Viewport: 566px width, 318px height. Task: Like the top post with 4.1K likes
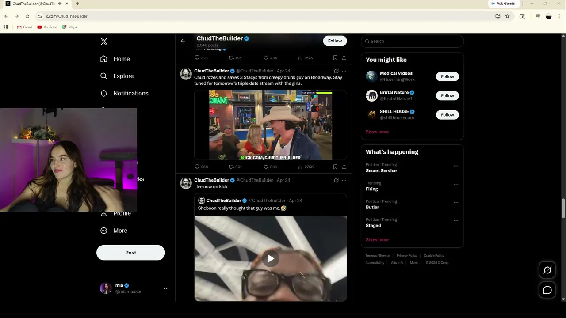point(270,58)
